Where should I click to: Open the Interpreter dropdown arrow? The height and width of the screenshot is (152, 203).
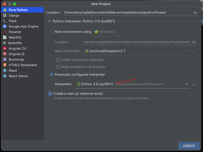(186, 84)
